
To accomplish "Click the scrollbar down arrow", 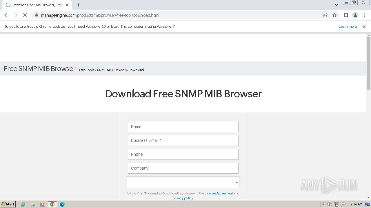I will [x=369, y=198].
